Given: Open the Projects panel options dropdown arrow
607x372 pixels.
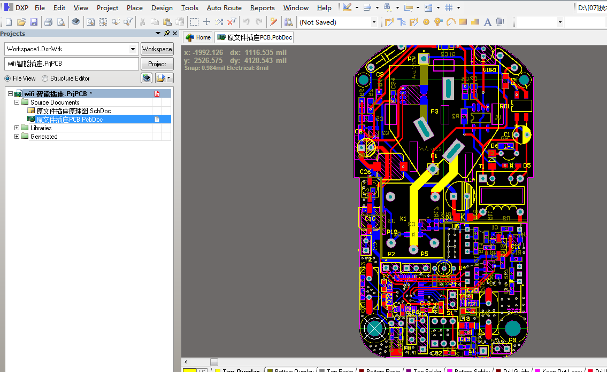Looking at the screenshot, I should pyautogui.click(x=158, y=33).
